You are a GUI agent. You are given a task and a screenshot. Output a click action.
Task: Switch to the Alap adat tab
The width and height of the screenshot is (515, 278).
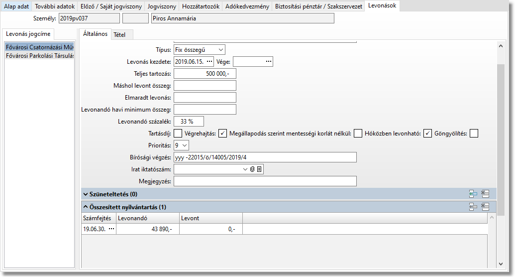16,6
